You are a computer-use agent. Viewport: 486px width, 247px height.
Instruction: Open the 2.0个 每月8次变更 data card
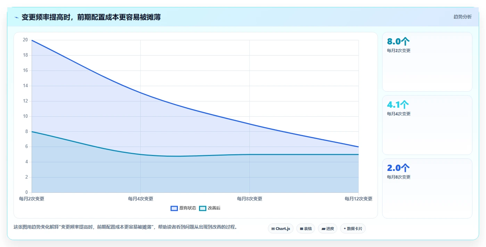[427, 188]
